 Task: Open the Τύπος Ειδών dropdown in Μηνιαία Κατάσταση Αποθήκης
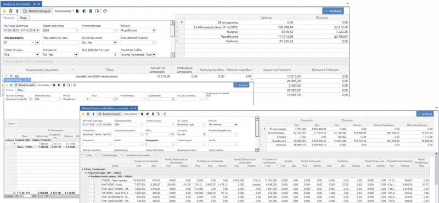110,134
